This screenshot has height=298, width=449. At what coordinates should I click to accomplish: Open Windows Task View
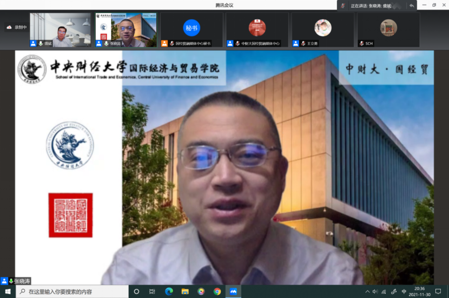[152, 292]
